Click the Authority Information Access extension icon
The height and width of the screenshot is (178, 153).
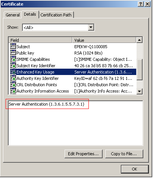point(13,91)
